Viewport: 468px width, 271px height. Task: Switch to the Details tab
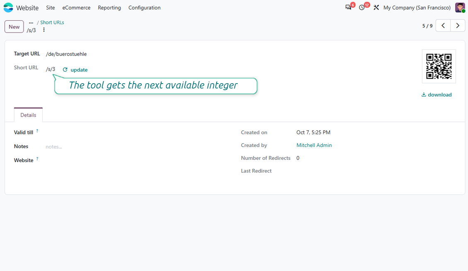[28, 115]
